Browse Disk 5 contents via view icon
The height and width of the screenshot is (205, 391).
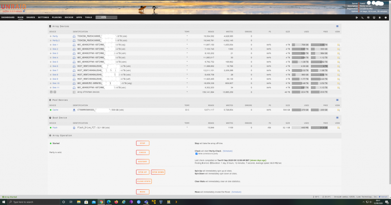pyautogui.click(x=338, y=62)
